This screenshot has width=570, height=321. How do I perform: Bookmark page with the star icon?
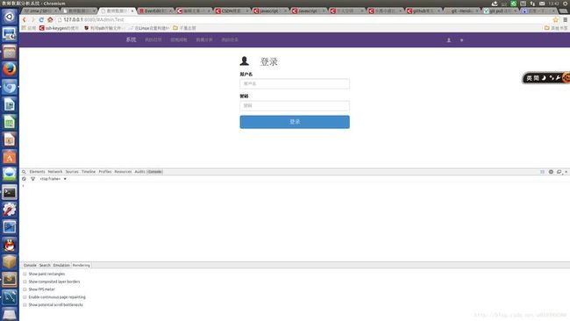[555, 19]
